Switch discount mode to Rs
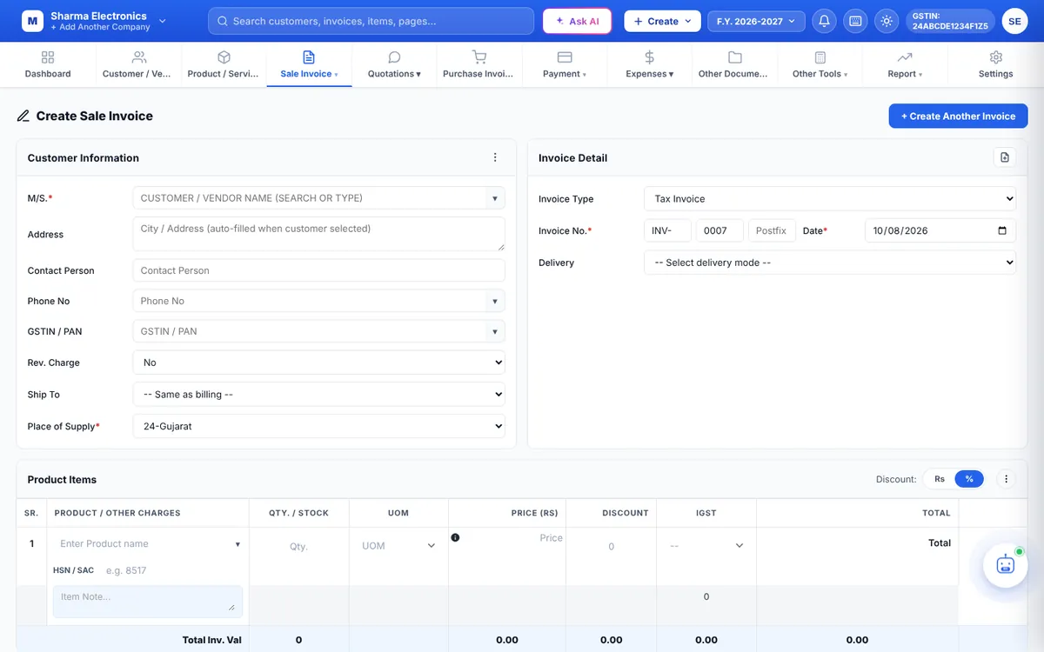Viewport: 1044px width, 652px height. 940,479
